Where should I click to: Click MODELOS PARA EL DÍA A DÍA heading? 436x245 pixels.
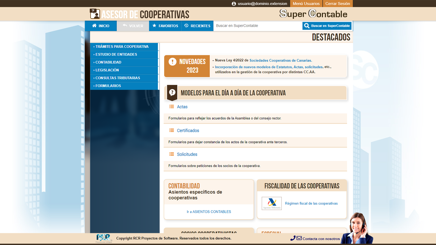tap(233, 93)
